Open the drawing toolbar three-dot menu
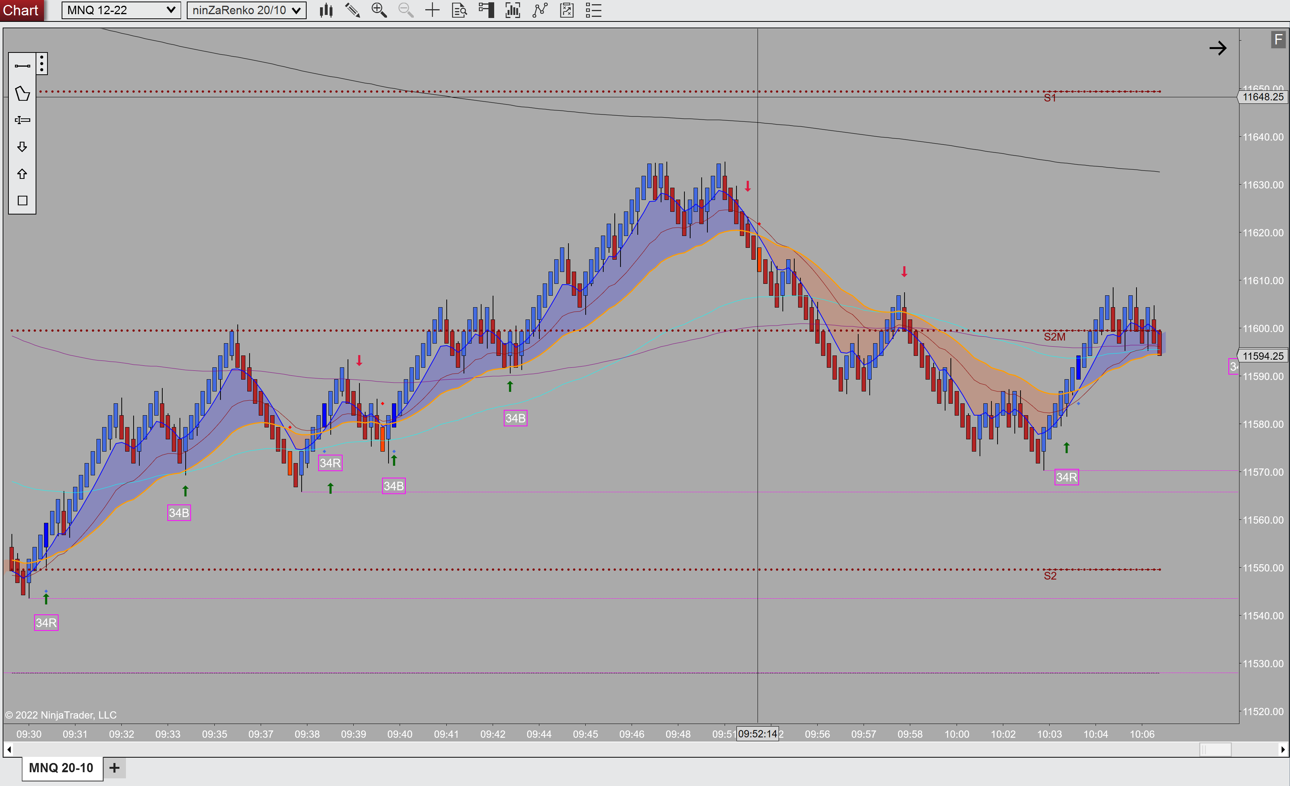 pos(42,64)
